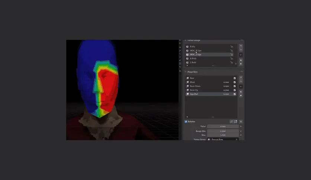Collapse the Shape Keys panel
311x180 pixels.
click(186, 72)
